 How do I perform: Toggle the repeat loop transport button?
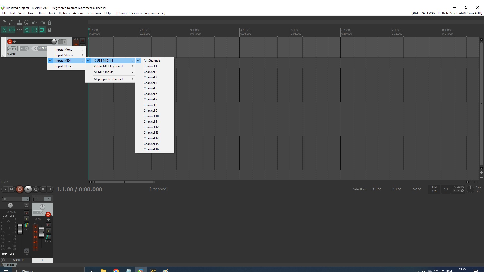tap(36, 189)
